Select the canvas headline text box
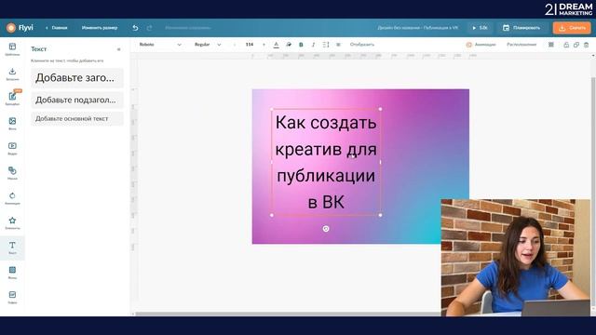This screenshot has height=335, width=596. pyautogui.click(x=326, y=162)
